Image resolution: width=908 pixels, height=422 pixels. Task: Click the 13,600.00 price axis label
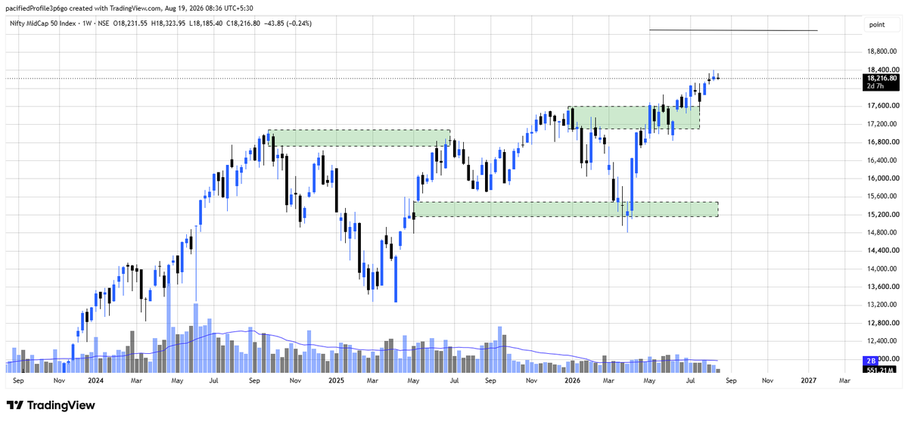coord(882,287)
